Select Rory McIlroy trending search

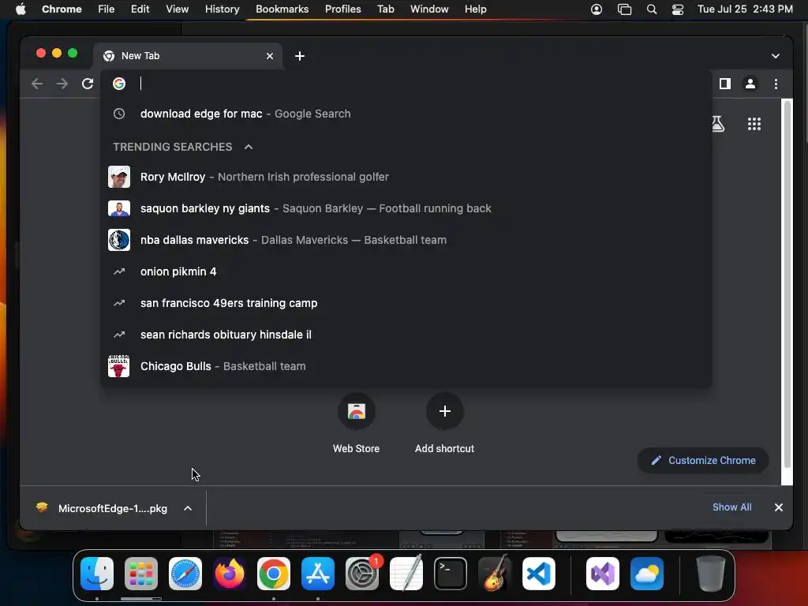(406, 177)
